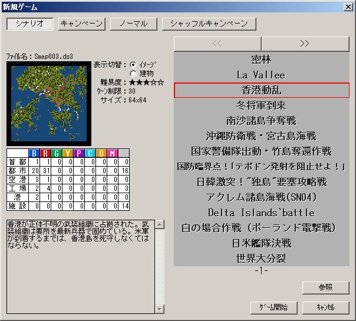Switch to the ノーマル mode tab
Image resolution: width=356 pixels, height=321 pixels.
134,24
